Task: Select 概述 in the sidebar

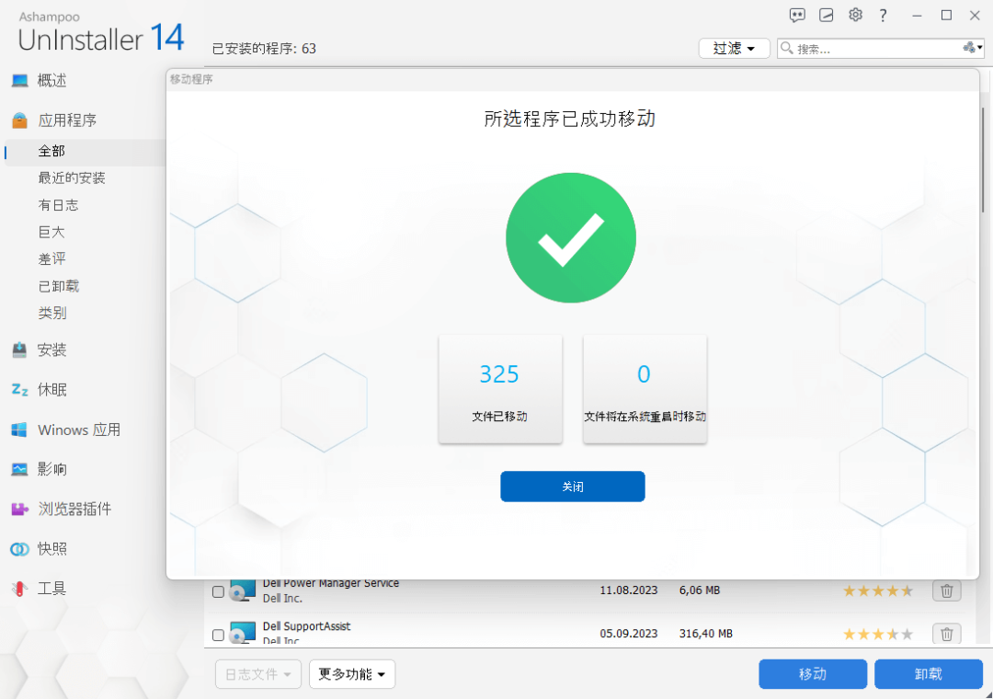Action: tap(51, 81)
